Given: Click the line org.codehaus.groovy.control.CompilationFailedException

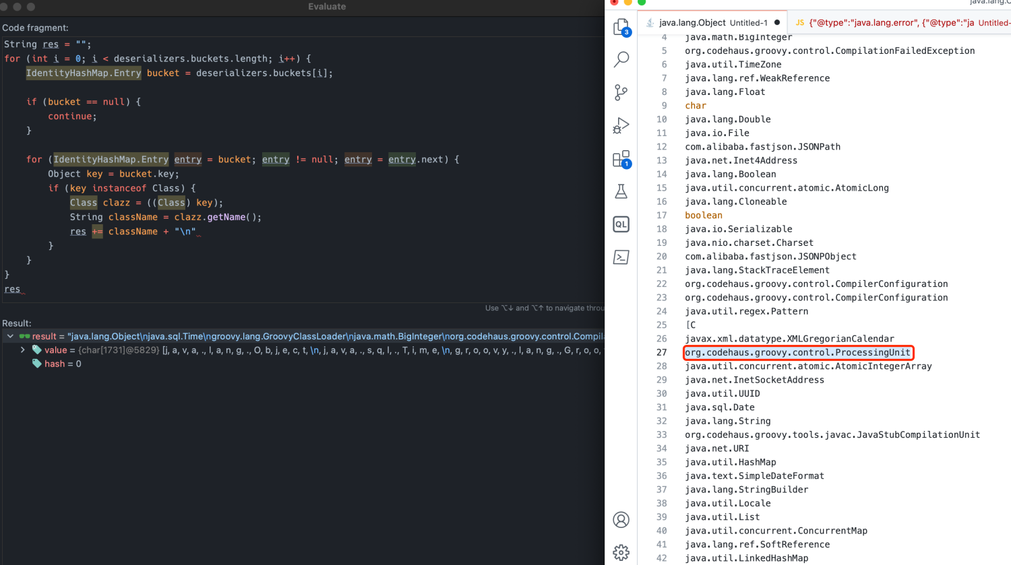Looking at the screenshot, I should [x=830, y=51].
